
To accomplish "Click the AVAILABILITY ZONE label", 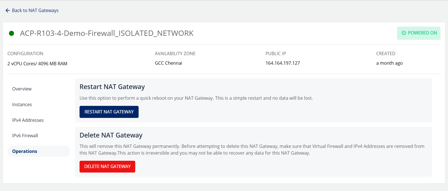I will click(175, 53).
